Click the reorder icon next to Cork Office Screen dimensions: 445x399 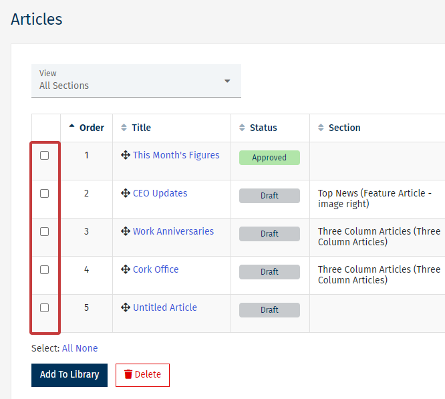click(125, 269)
